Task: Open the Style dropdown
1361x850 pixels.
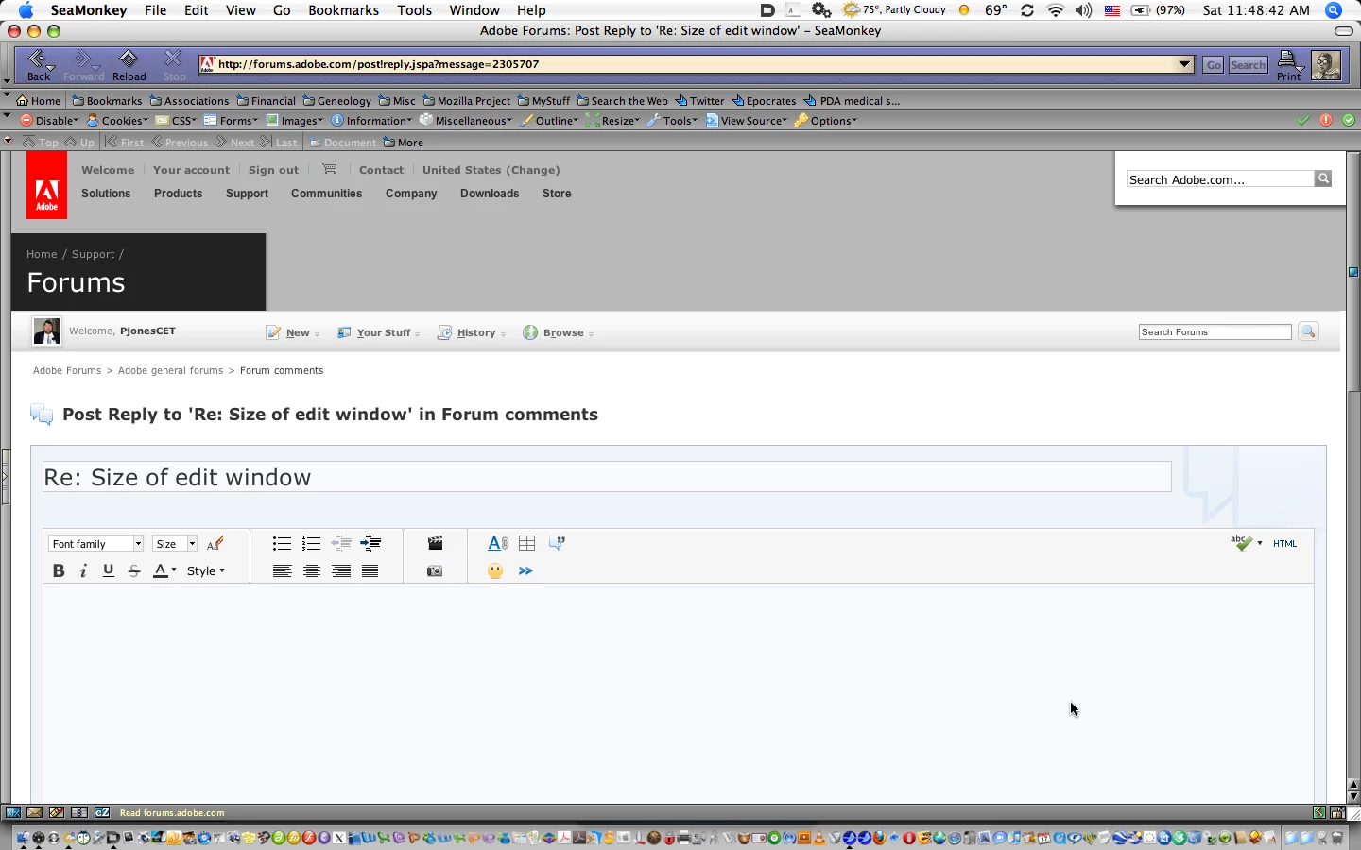Action: pos(205,570)
